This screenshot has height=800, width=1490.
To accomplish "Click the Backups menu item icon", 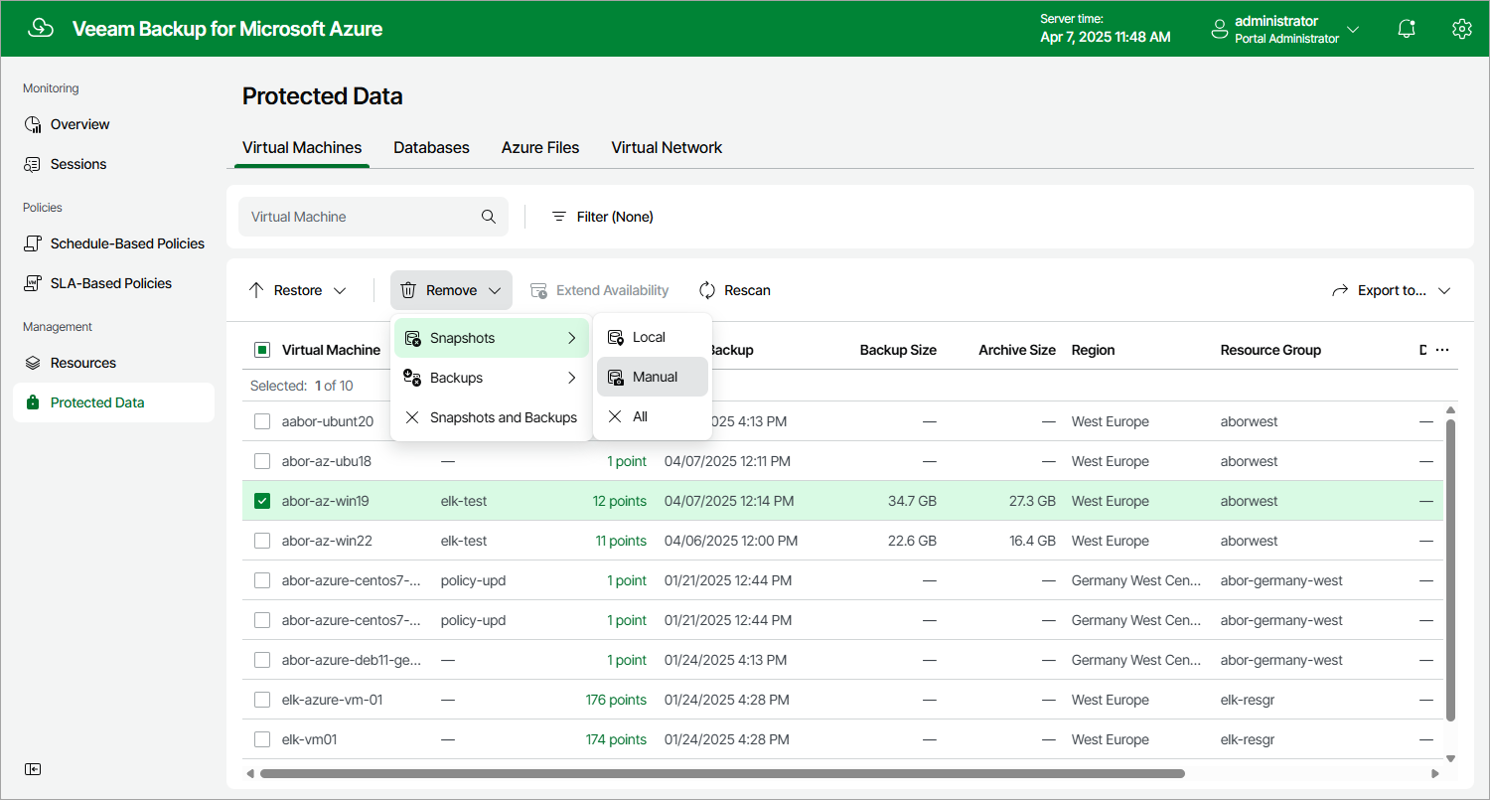I will (412, 378).
